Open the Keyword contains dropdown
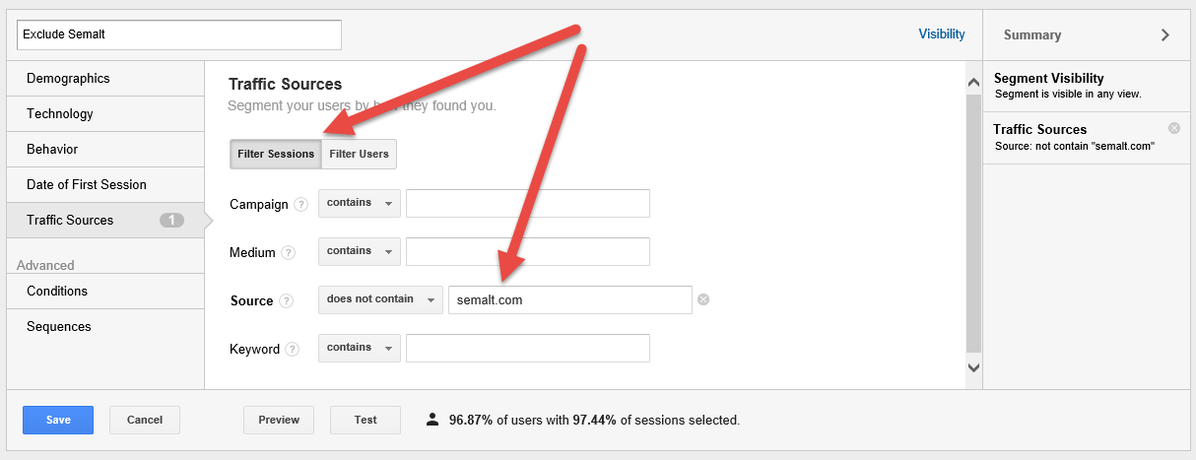Image resolution: width=1196 pixels, height=460 pixels. point(360,349)
